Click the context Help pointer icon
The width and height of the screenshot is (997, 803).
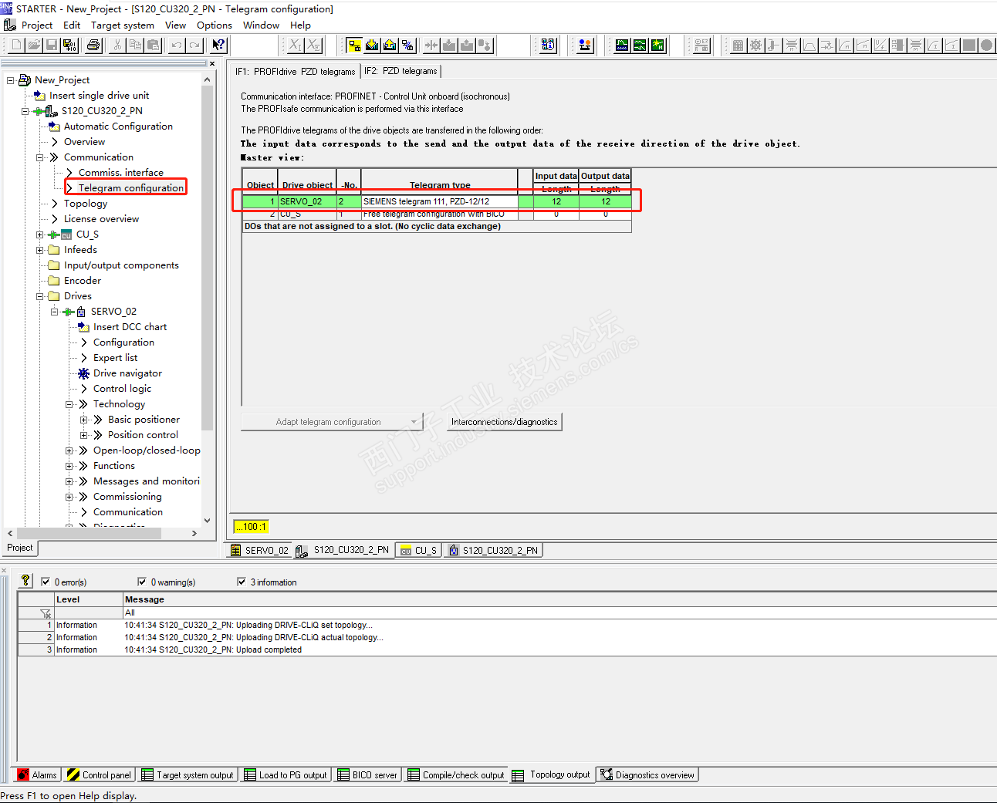tap(219, 46)
